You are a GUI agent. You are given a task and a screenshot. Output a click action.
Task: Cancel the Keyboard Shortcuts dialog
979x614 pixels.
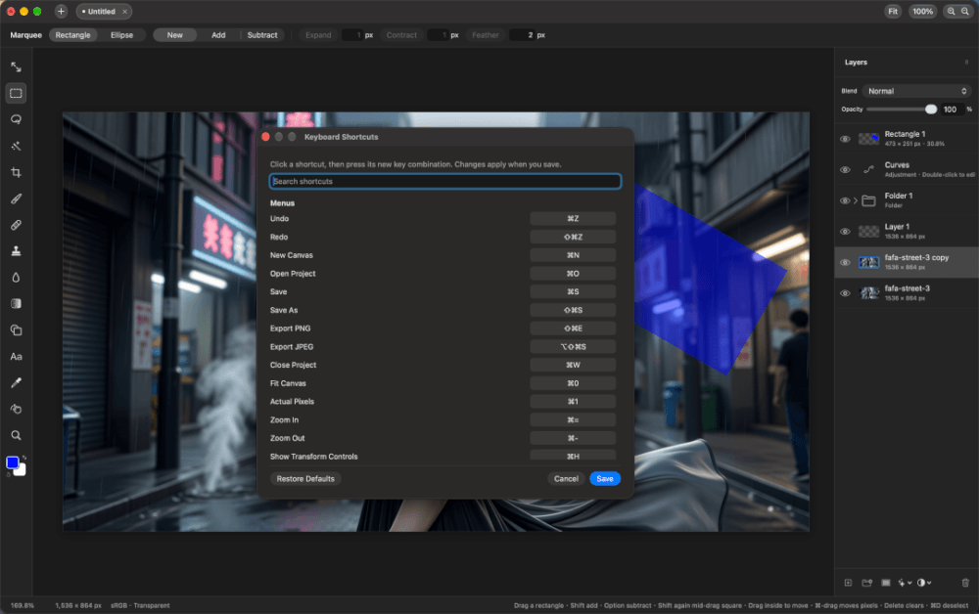click(566, 479)
